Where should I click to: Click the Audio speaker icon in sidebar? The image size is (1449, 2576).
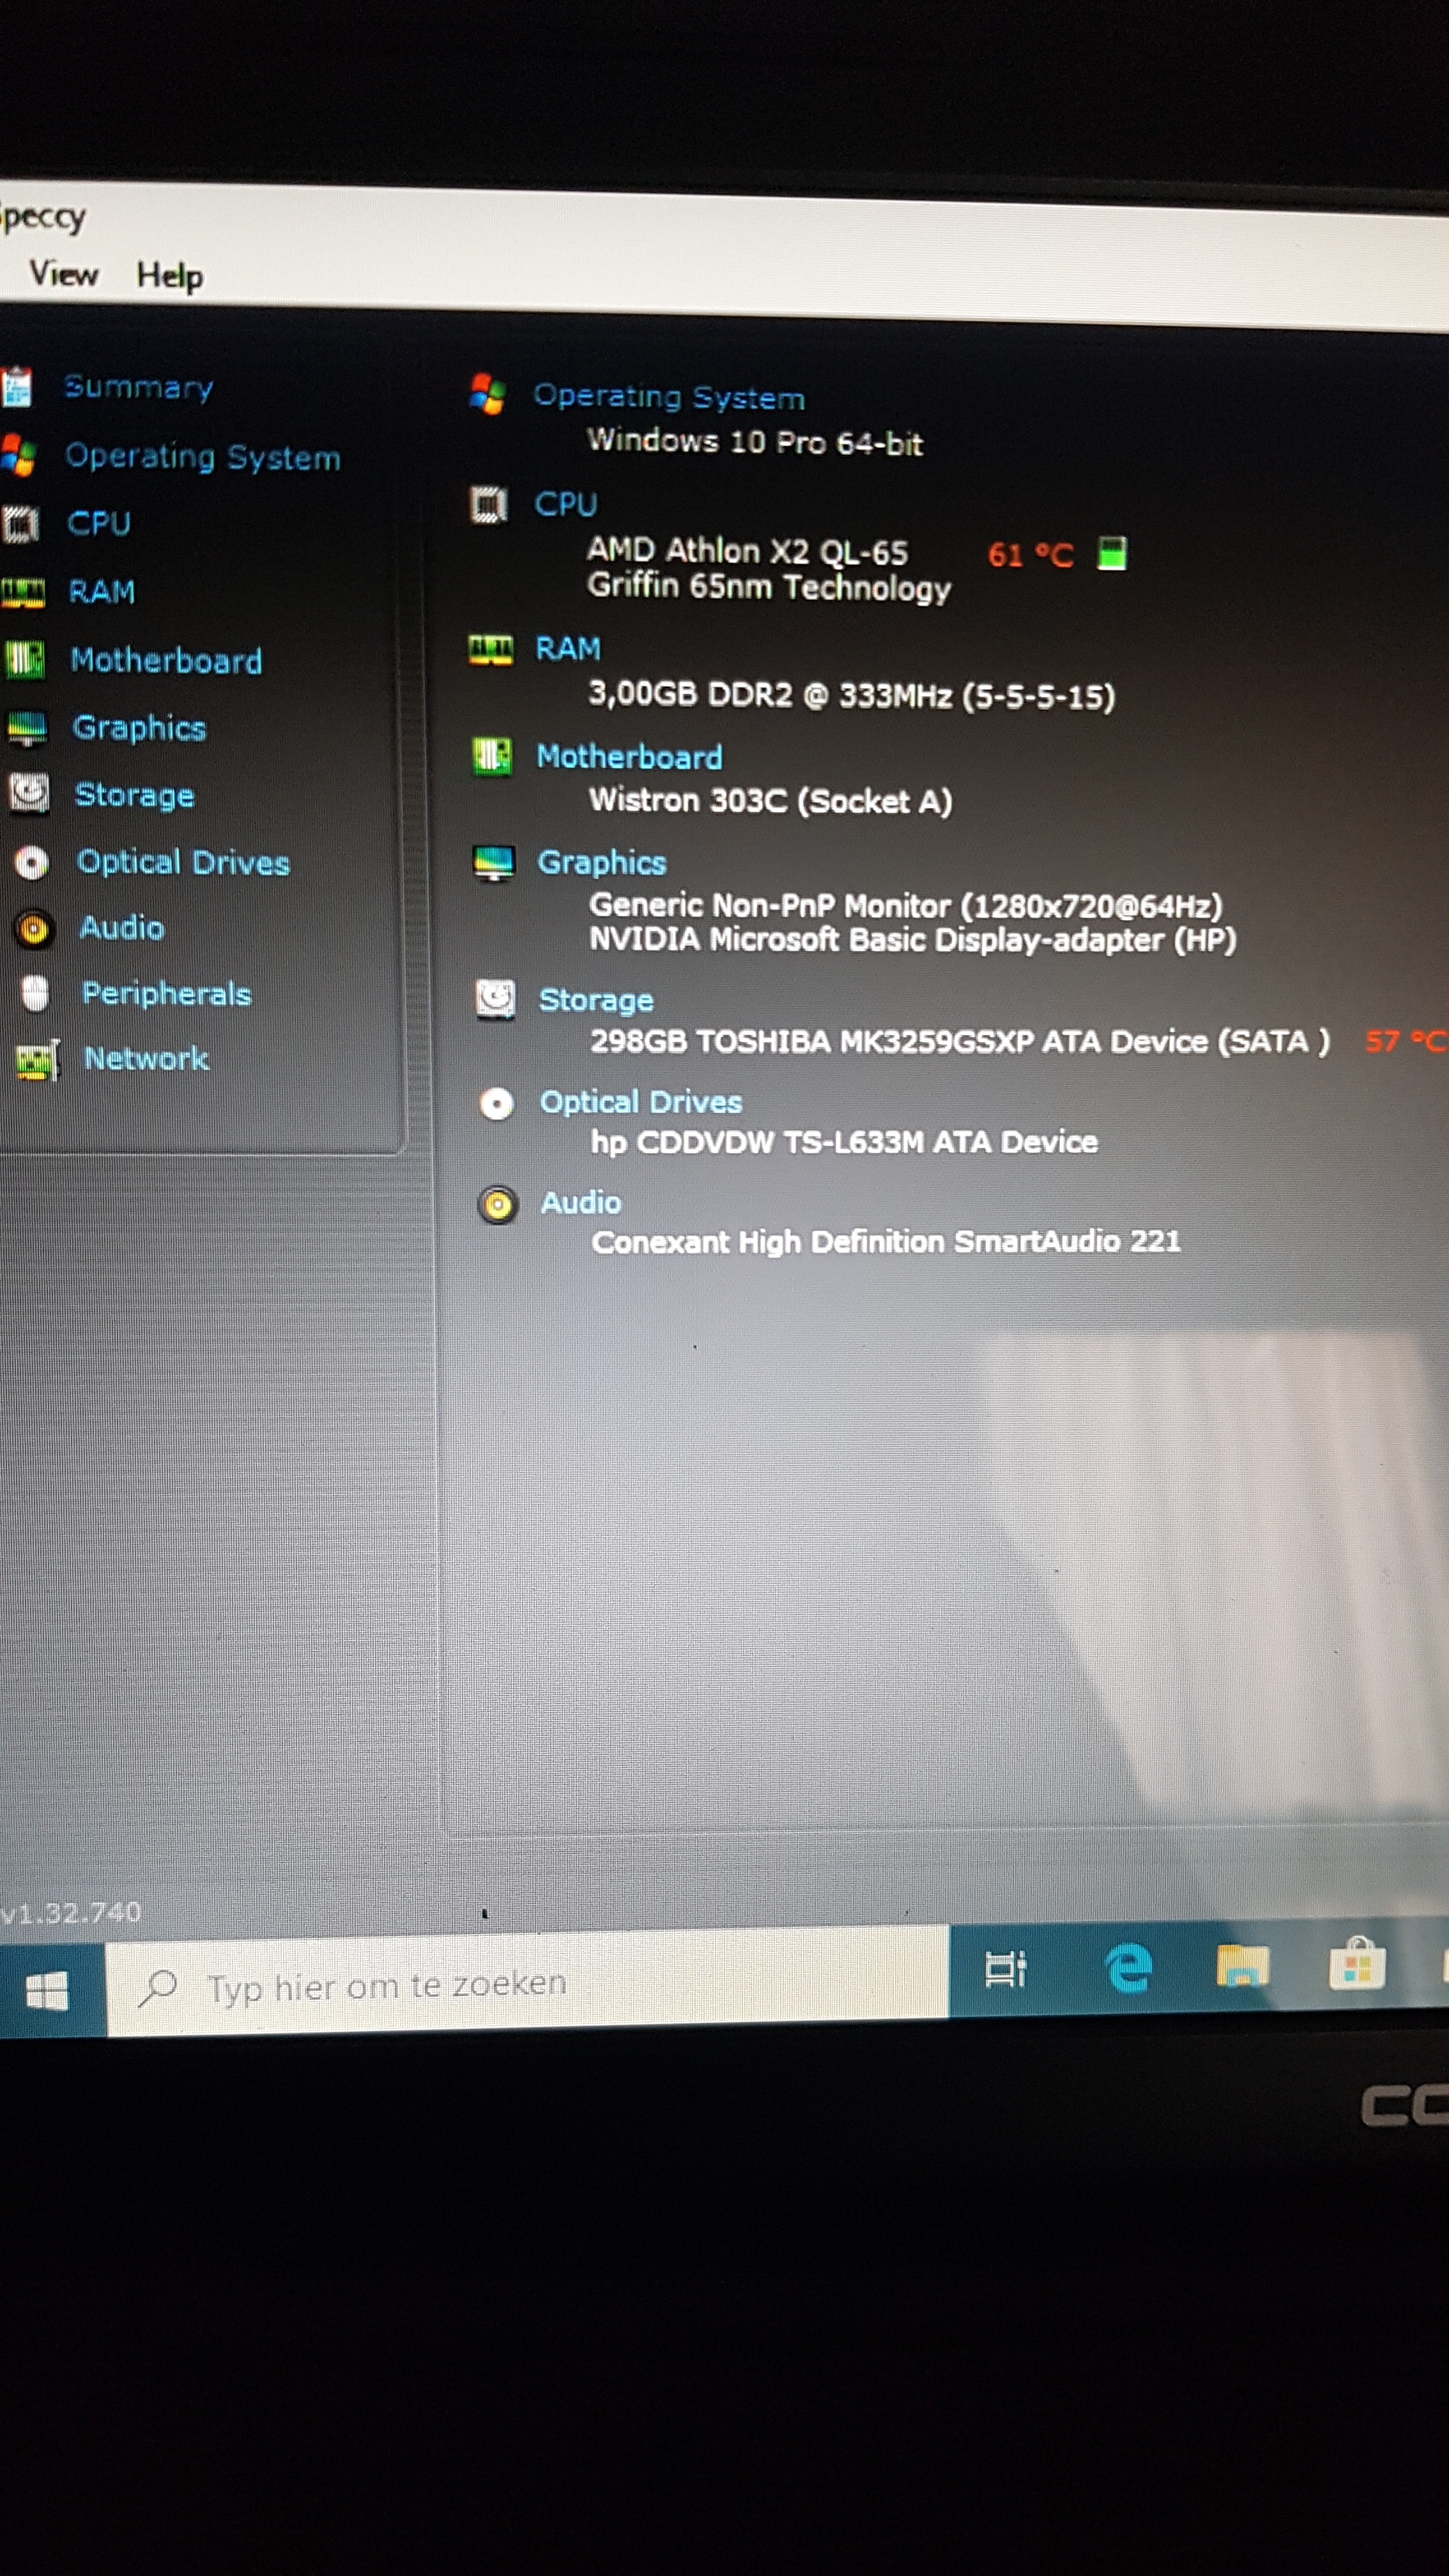click(x=33, y=929)
